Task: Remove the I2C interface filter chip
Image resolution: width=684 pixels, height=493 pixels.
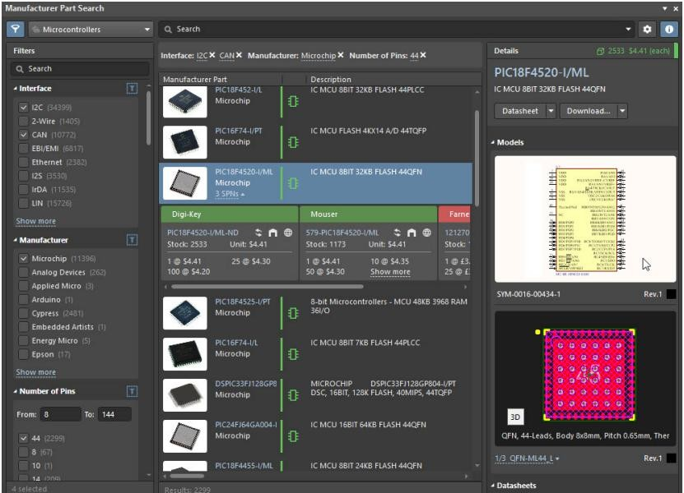Action: (212, 55)
